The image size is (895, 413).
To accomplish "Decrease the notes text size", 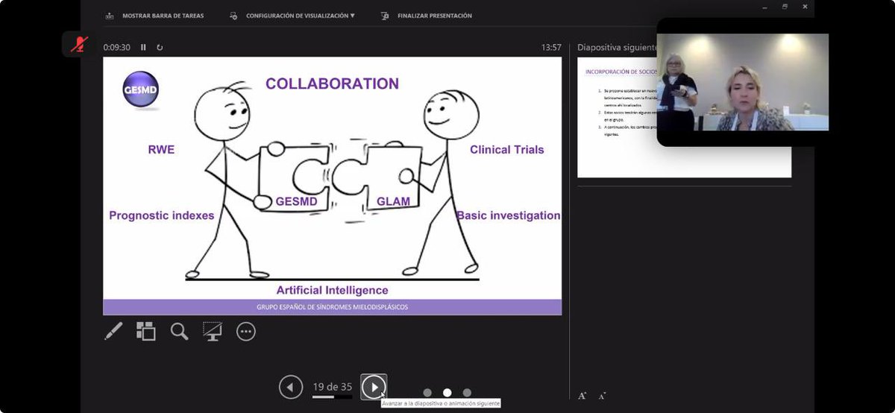I will coord(602,395).
